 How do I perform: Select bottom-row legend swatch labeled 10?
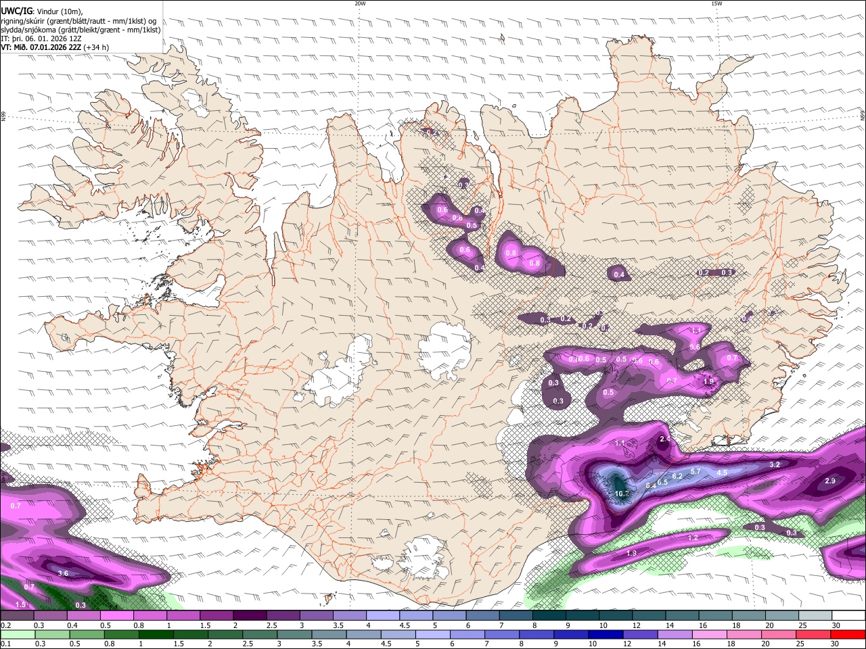(606, 634)
